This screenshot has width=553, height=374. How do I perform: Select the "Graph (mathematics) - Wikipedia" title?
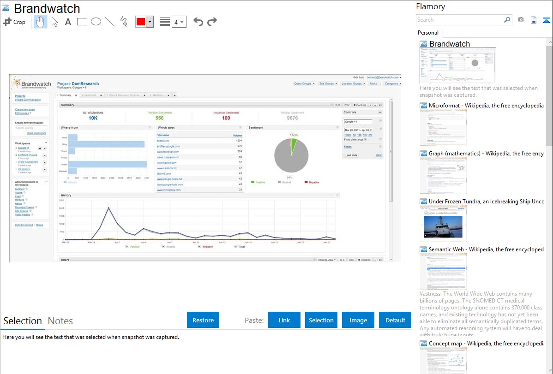tap(486, 154)
